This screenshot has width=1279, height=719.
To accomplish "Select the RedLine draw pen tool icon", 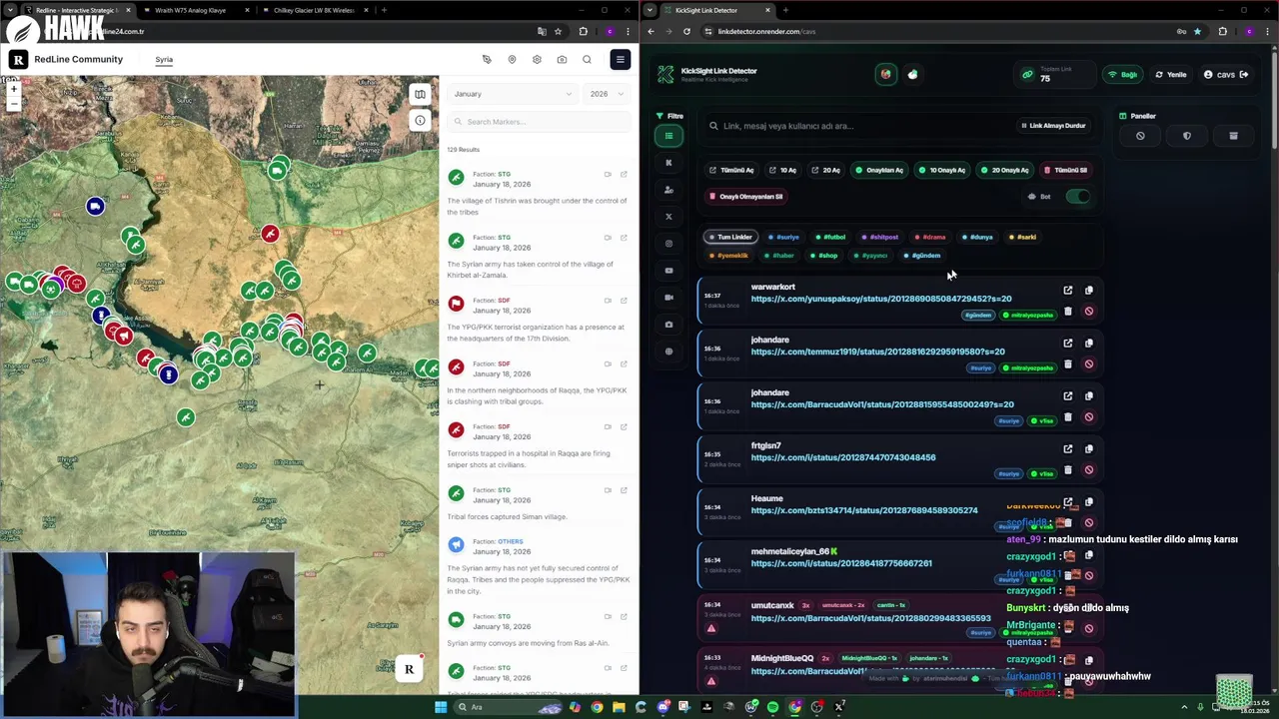I will tap(487, 59).
